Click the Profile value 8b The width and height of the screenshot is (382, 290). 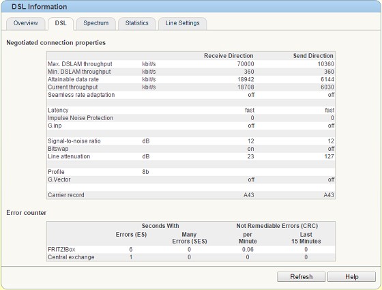pyautogui.click(x=145, y=172)
